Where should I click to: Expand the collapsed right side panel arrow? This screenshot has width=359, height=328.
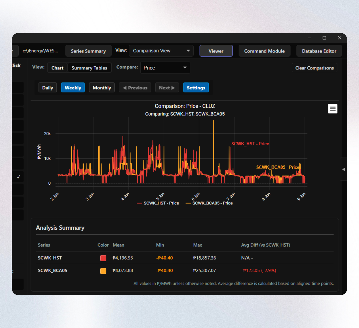pyautogui.click(x=344, y=169)
